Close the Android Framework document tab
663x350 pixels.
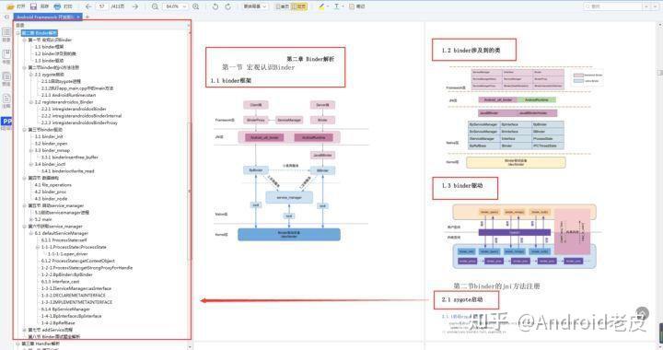coord(78,17)
